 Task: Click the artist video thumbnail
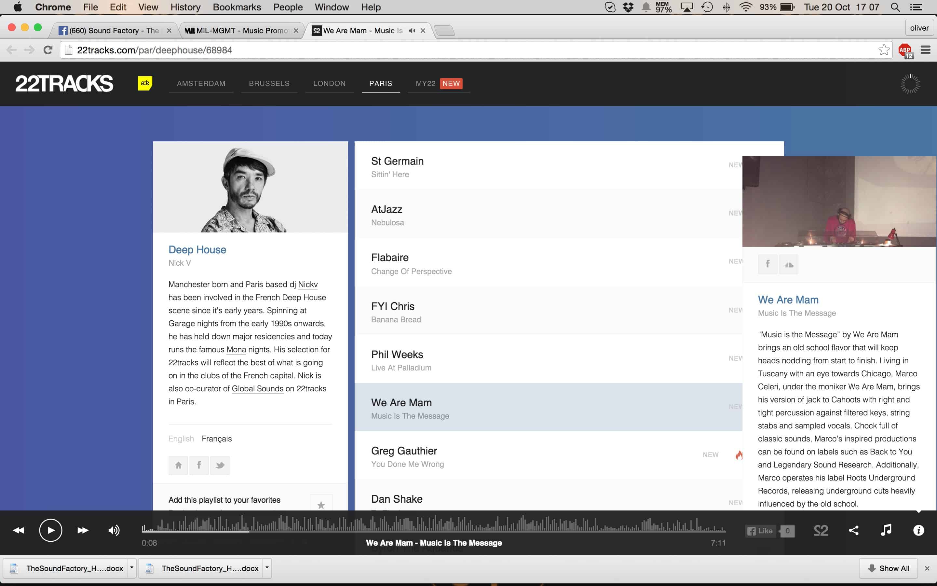[x=839, y=202]
